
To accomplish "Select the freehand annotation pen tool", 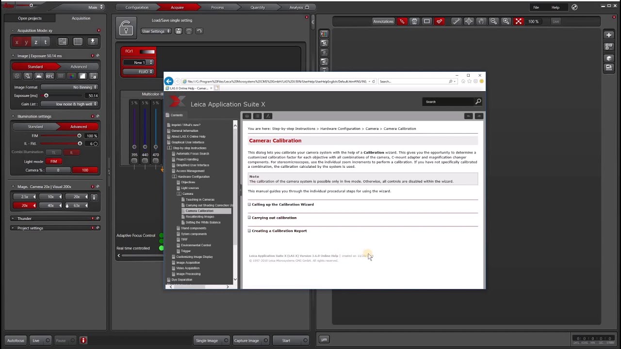I will (x=402, y=21).
